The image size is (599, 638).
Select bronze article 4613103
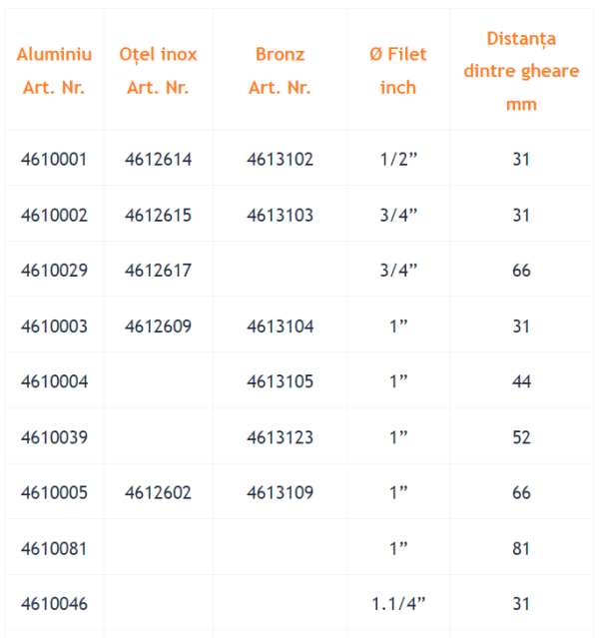[280, 215]
